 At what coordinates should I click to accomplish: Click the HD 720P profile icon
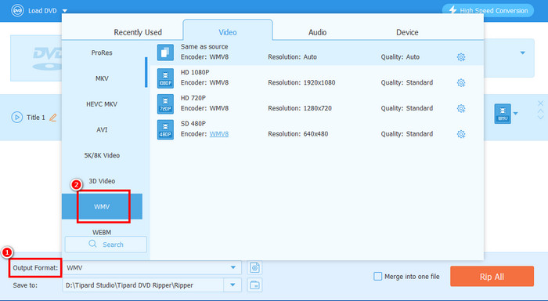point(165,103)
